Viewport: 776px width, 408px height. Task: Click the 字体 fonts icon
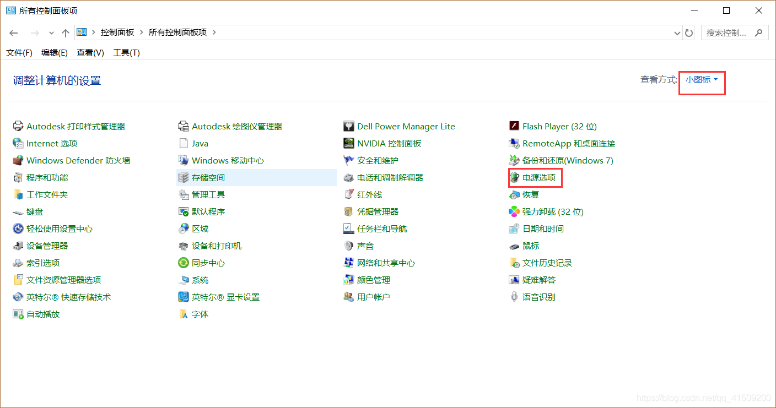(x=184, y=314)
